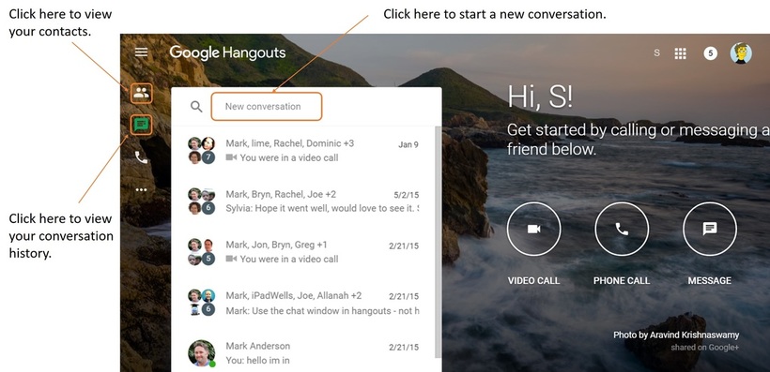Open the notifications badge showing 5
This screenshot has width=770, height=372.
pyautogui.click(x=710, y=53)
